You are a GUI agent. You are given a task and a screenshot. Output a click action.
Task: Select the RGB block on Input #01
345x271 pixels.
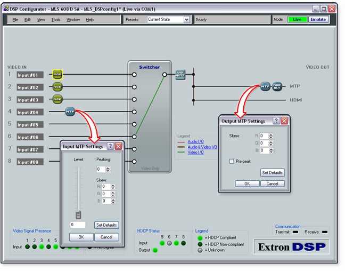click(57, 74)
